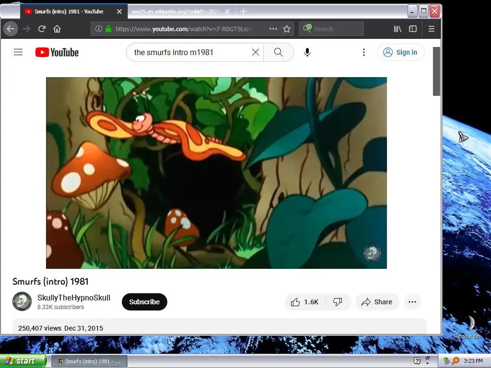The width and height of the screenshot is (491, 368).
Task: Open the YouTube guide hamburger menu
Action: pos(18,52)
